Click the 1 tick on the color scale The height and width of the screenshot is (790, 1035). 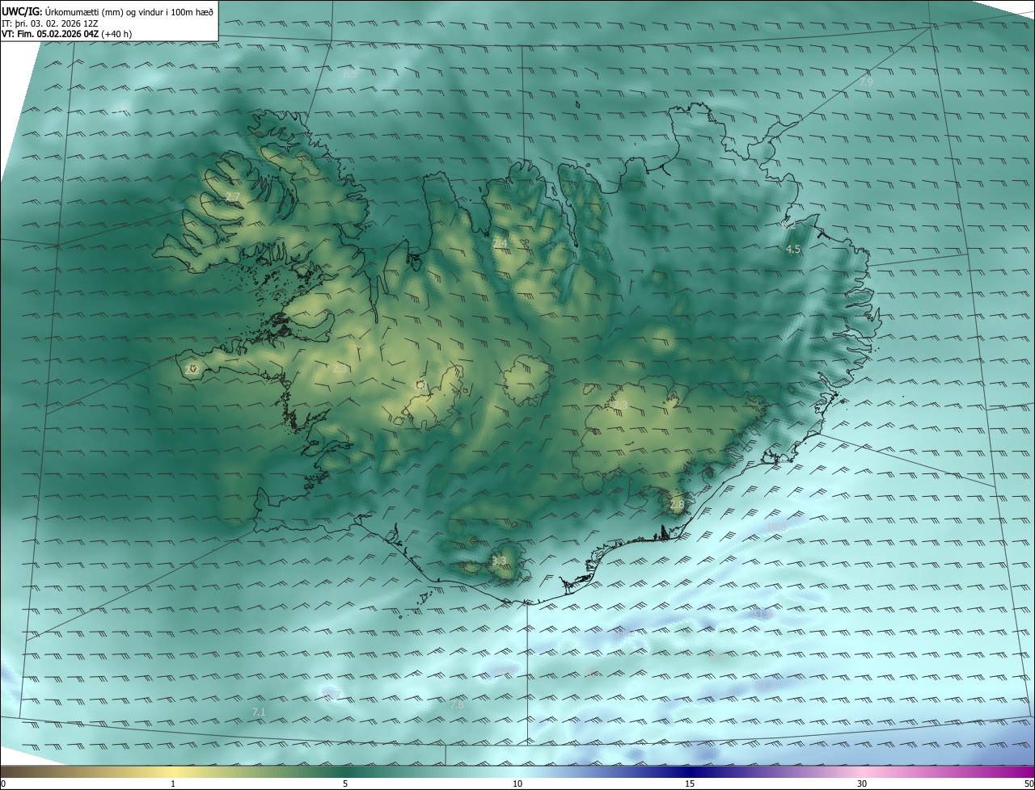[x=173, y=784]
